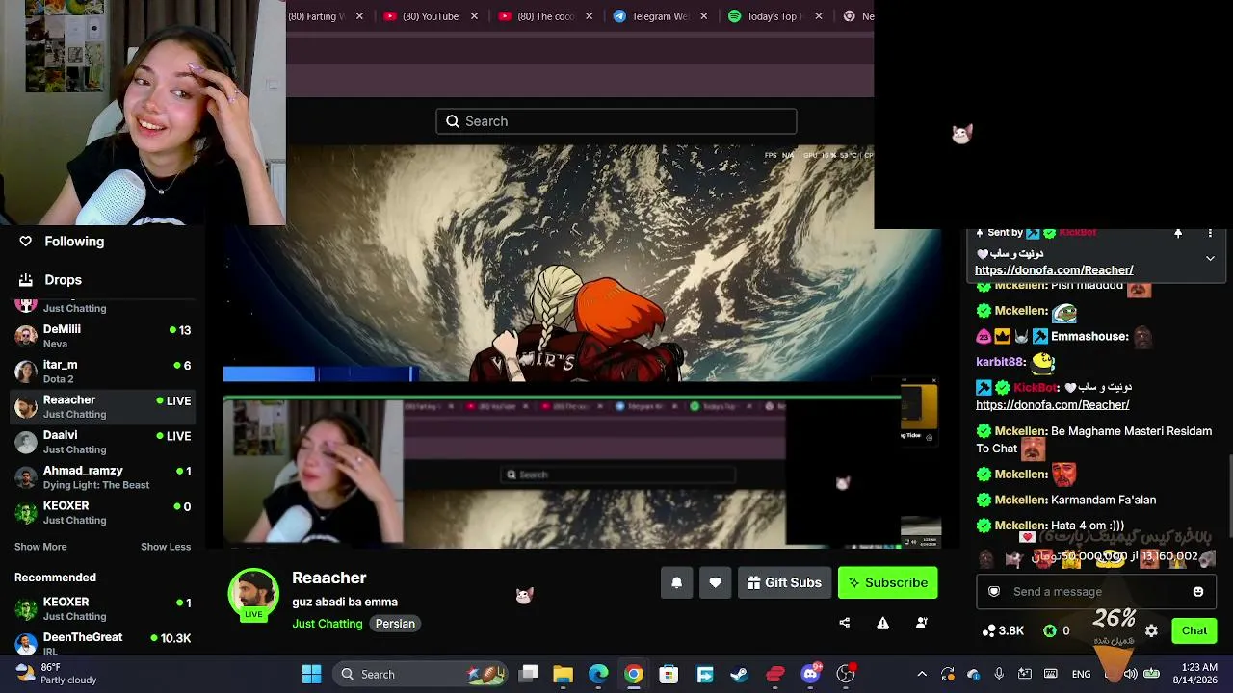The width and height of the screenshot is (1233, 693).
Task: Open pinned message three-dot menu
Action: [x=1210, y=233]
